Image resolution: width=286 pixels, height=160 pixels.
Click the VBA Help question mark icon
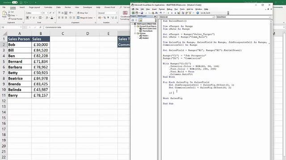pos(198,13)
